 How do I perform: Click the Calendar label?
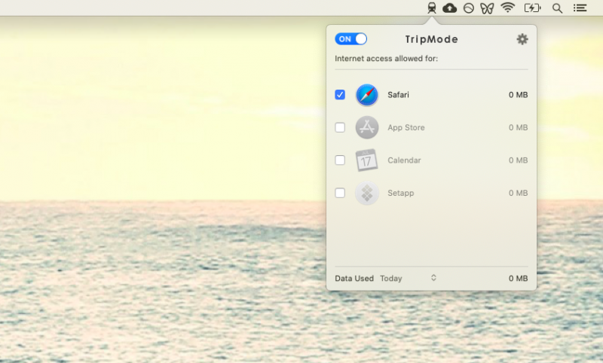point(404,160)
